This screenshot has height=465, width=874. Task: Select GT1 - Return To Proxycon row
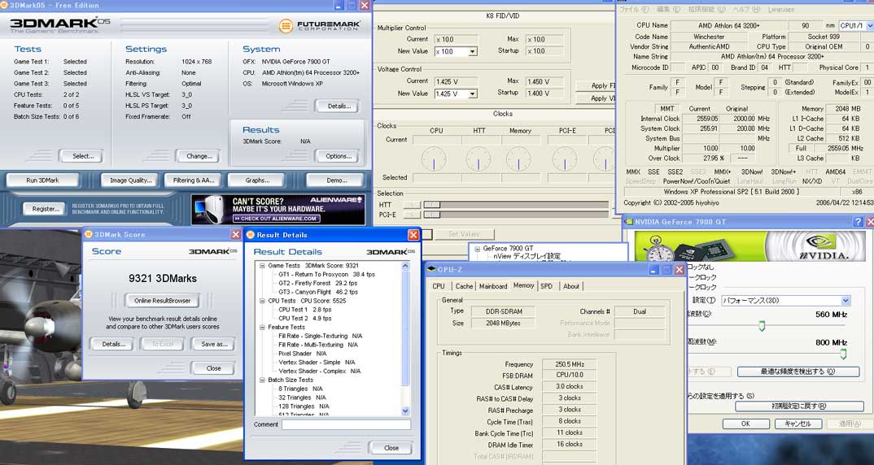pos(326,275)
